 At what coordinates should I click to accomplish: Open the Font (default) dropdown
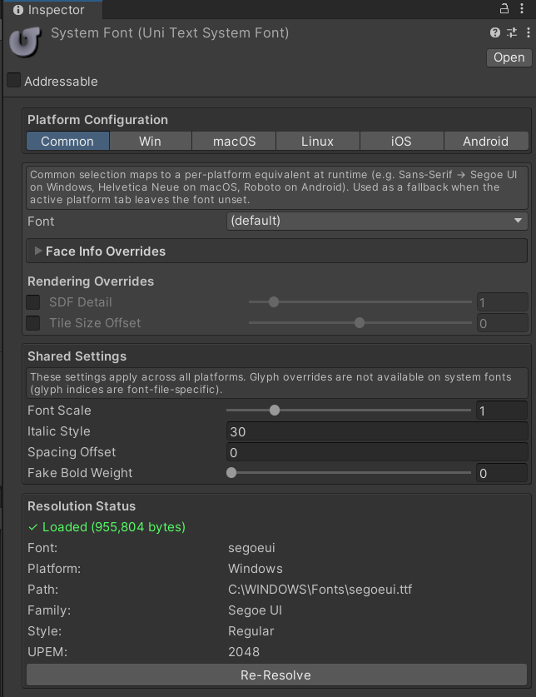coord(377,221)
